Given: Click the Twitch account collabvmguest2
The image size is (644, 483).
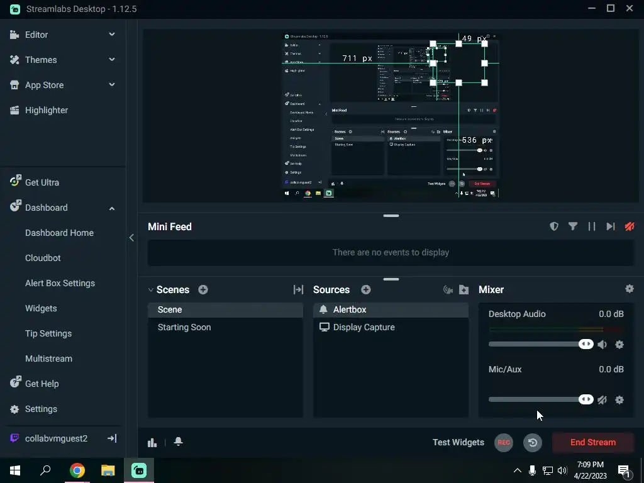Looking at the screenshot, I should coord(49,438).
